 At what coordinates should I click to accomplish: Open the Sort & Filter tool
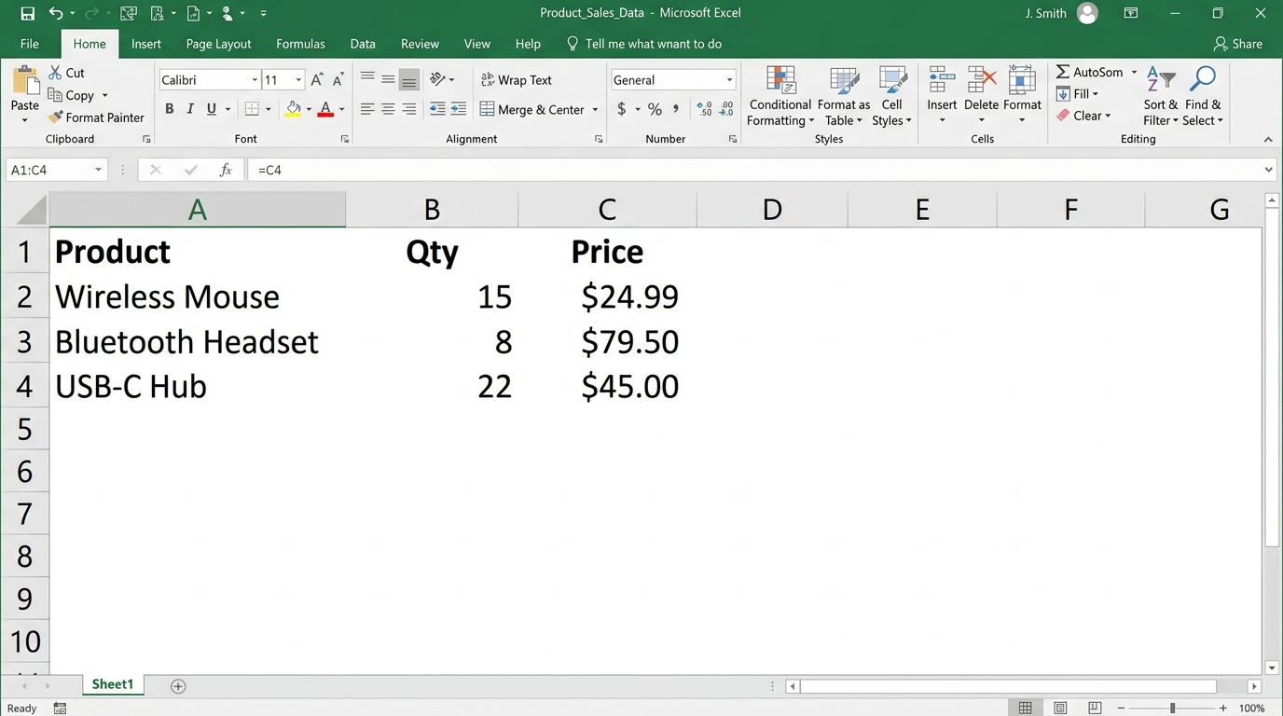click(x=1161, y=96)
